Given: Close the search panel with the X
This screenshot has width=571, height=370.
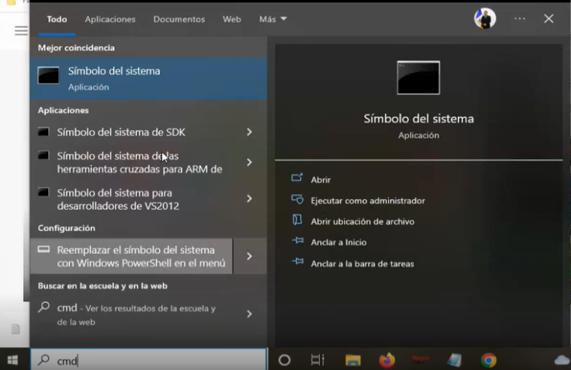Looking at the screenshot, I should 549,19.
